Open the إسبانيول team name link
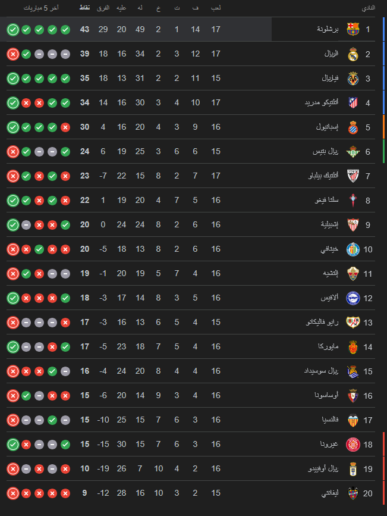This screenshot has width=387, height=516. [x=326, y=127]
